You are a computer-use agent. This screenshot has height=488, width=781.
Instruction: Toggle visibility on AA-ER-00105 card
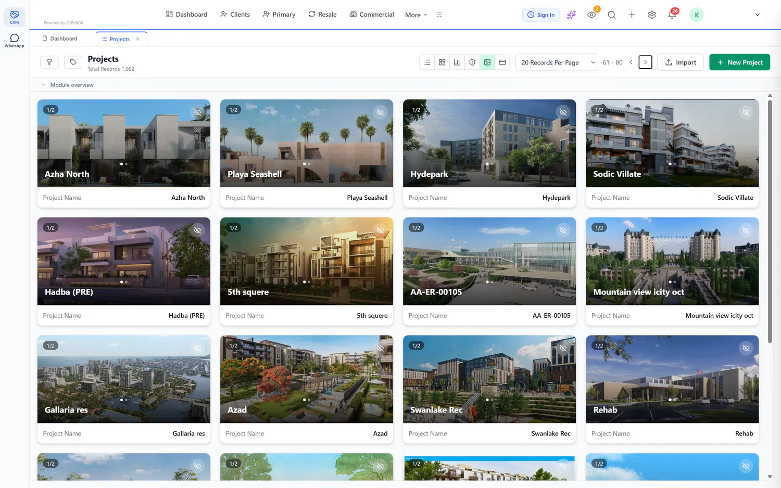point(563,230)
